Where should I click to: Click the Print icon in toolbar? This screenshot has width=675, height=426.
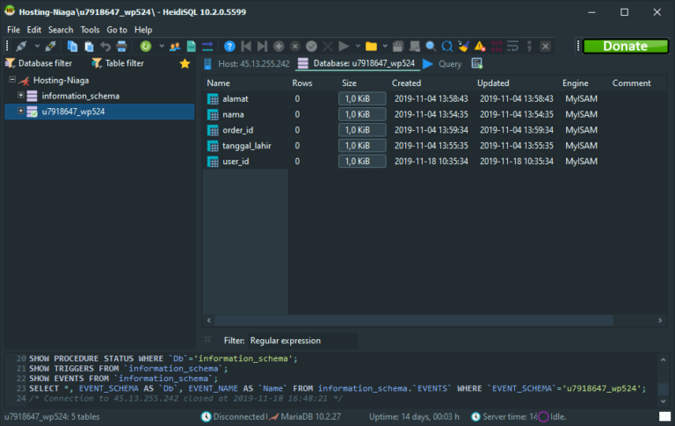120,46
